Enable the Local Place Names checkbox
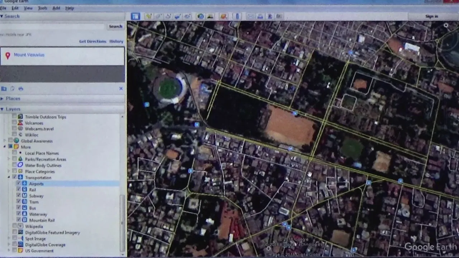Screen dimensions: 459x258 click(14, 153)
